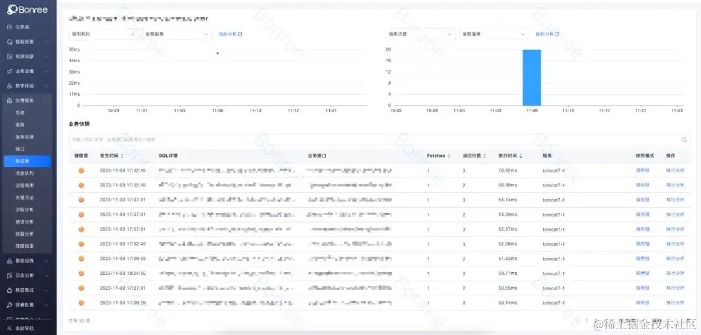Click the Bonree logo

coord(27,9)
